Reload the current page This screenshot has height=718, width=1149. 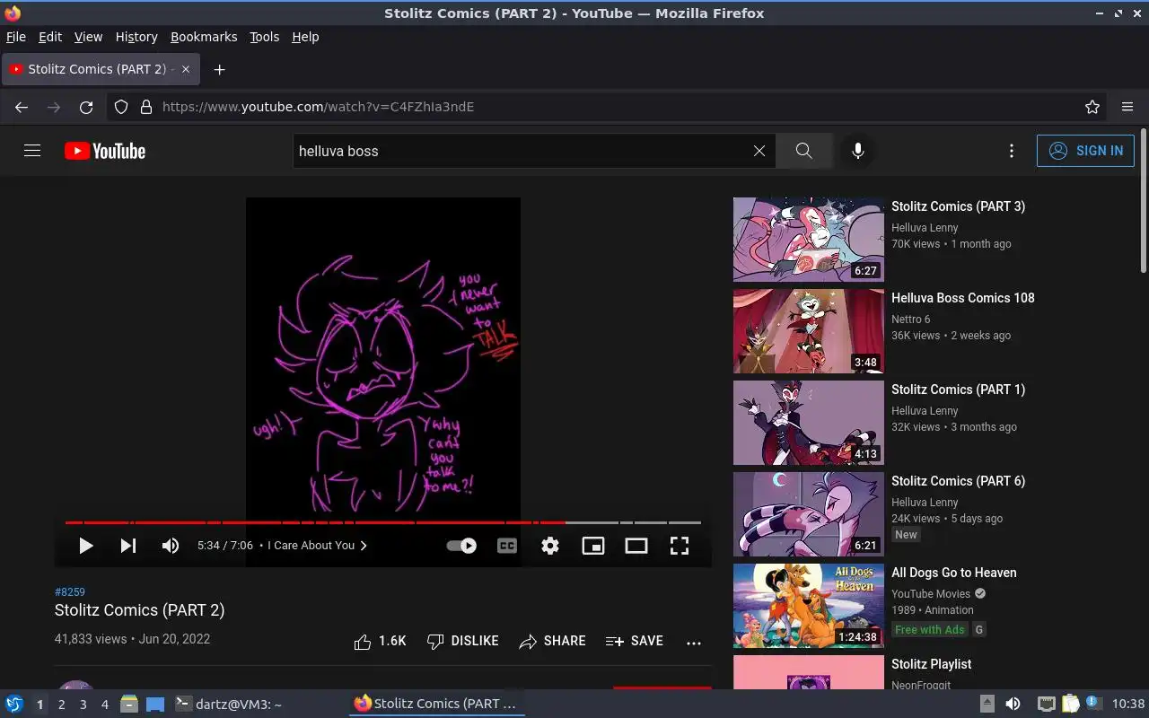click(x=86, y=107)
